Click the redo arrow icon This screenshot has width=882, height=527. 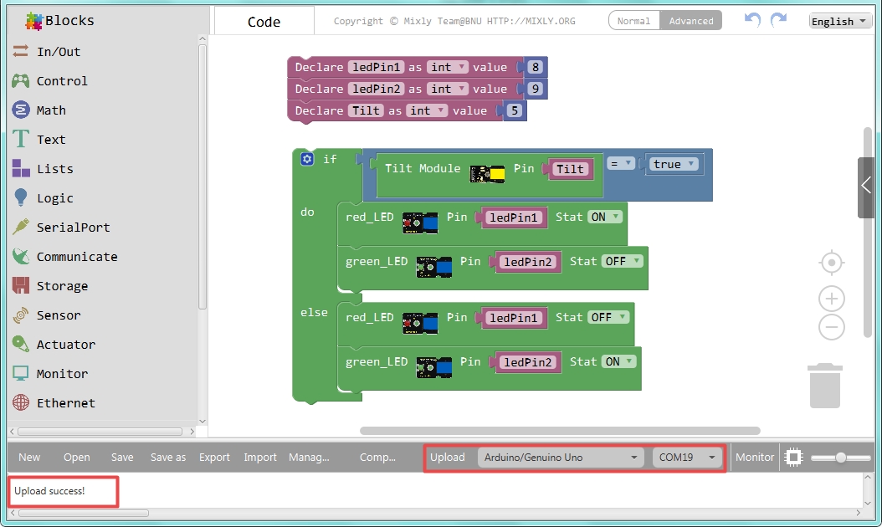(x=778, y=20)
